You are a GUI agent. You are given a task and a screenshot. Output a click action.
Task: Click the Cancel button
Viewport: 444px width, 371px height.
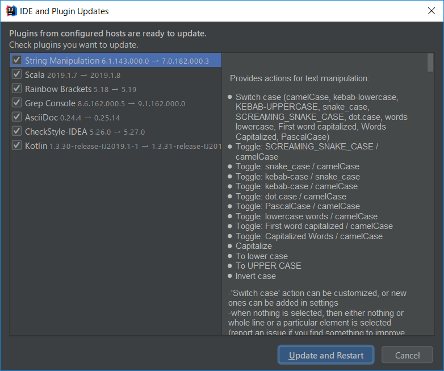coord(407,355)
